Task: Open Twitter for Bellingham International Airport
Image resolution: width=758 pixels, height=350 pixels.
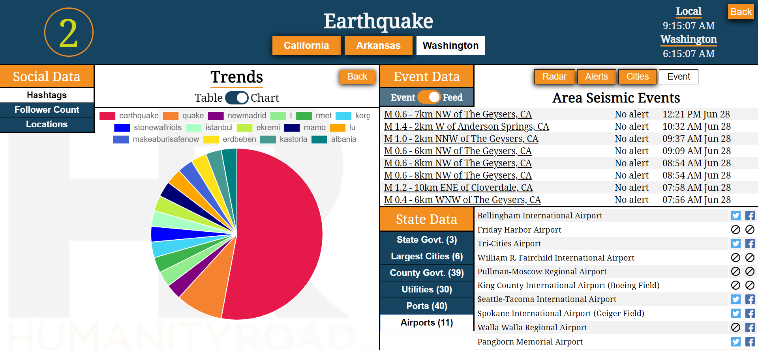Action: point(735,216)
